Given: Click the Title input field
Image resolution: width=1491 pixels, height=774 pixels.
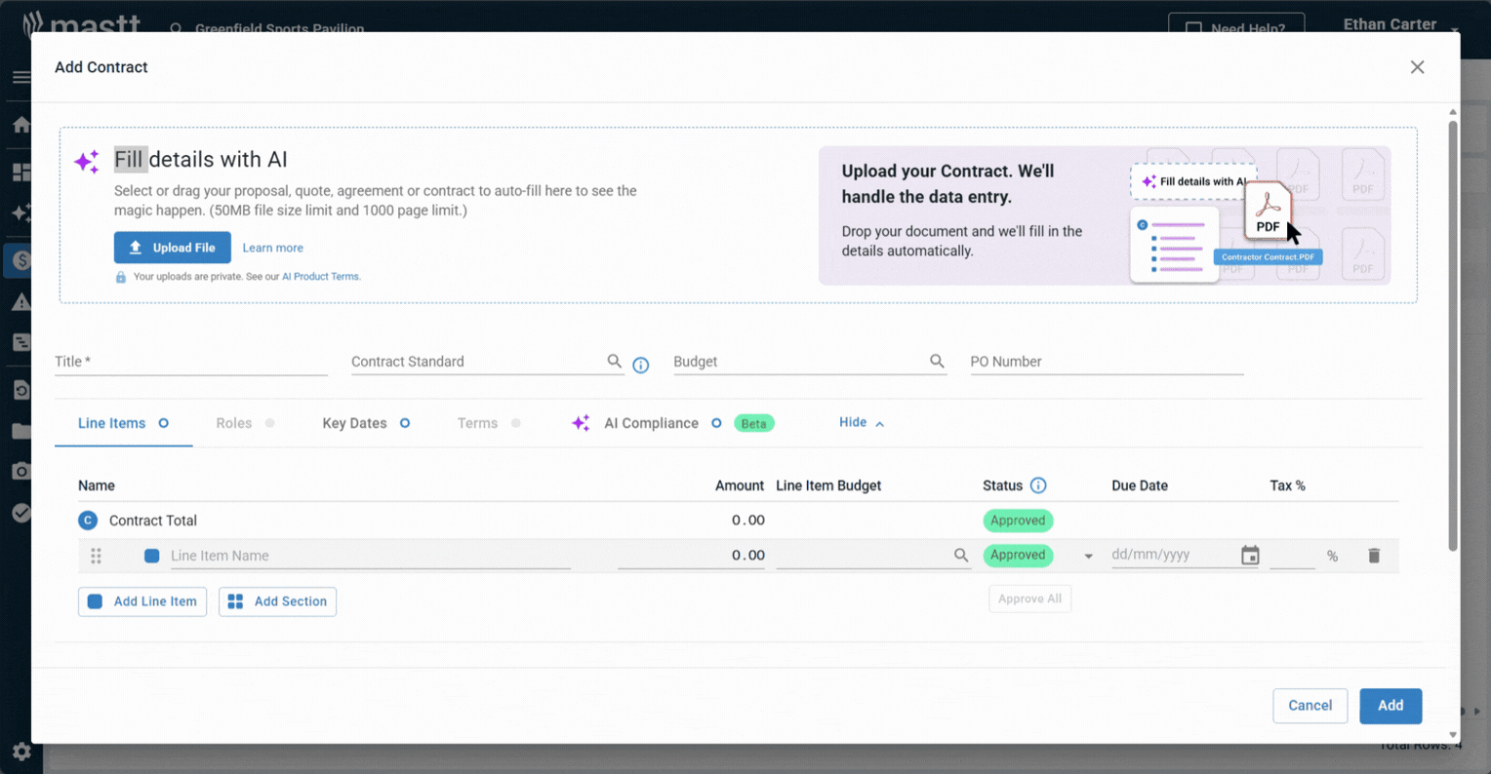Looking at the screenshot, I should [x=190, y=361].
